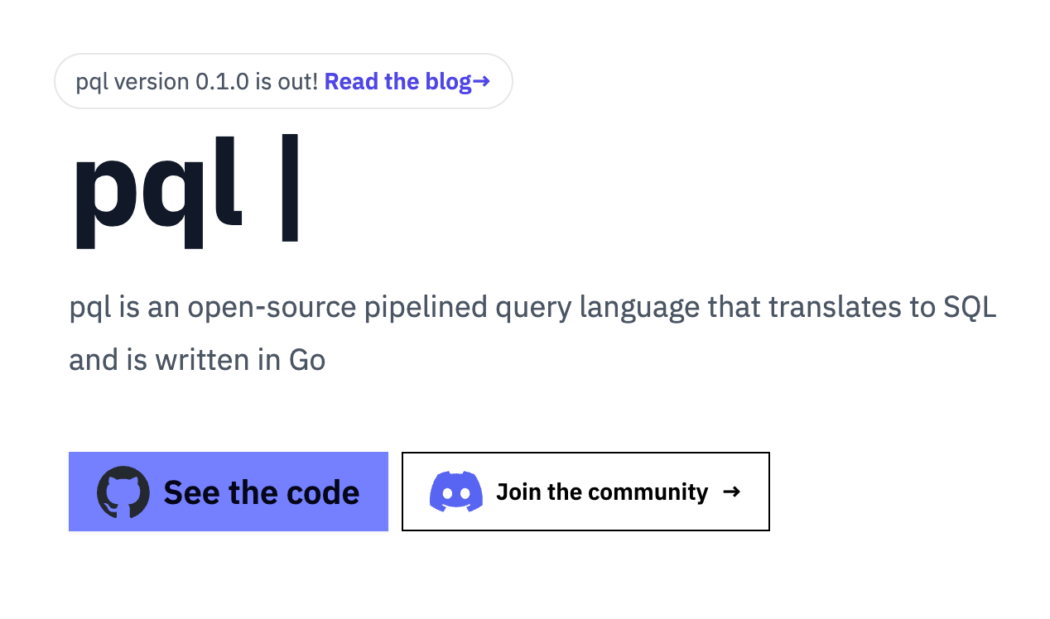Click the word pql in the banner text
1050x619 pixels.
pos(91,81)
